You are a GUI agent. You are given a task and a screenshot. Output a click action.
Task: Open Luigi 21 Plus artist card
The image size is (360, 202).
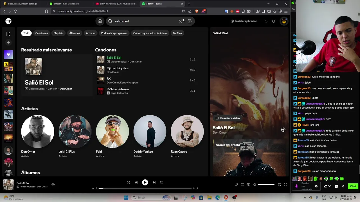point(75,136)
